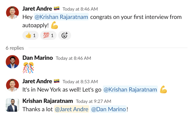Toggle the 100 emoji reaction

(x=48, y=35)
